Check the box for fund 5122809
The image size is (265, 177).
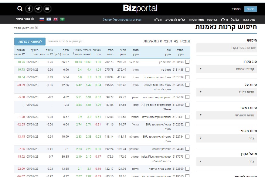point(187,169)
